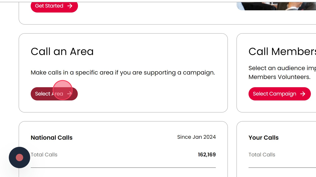Click Total Calls label under Your Calls

[262, 155]
